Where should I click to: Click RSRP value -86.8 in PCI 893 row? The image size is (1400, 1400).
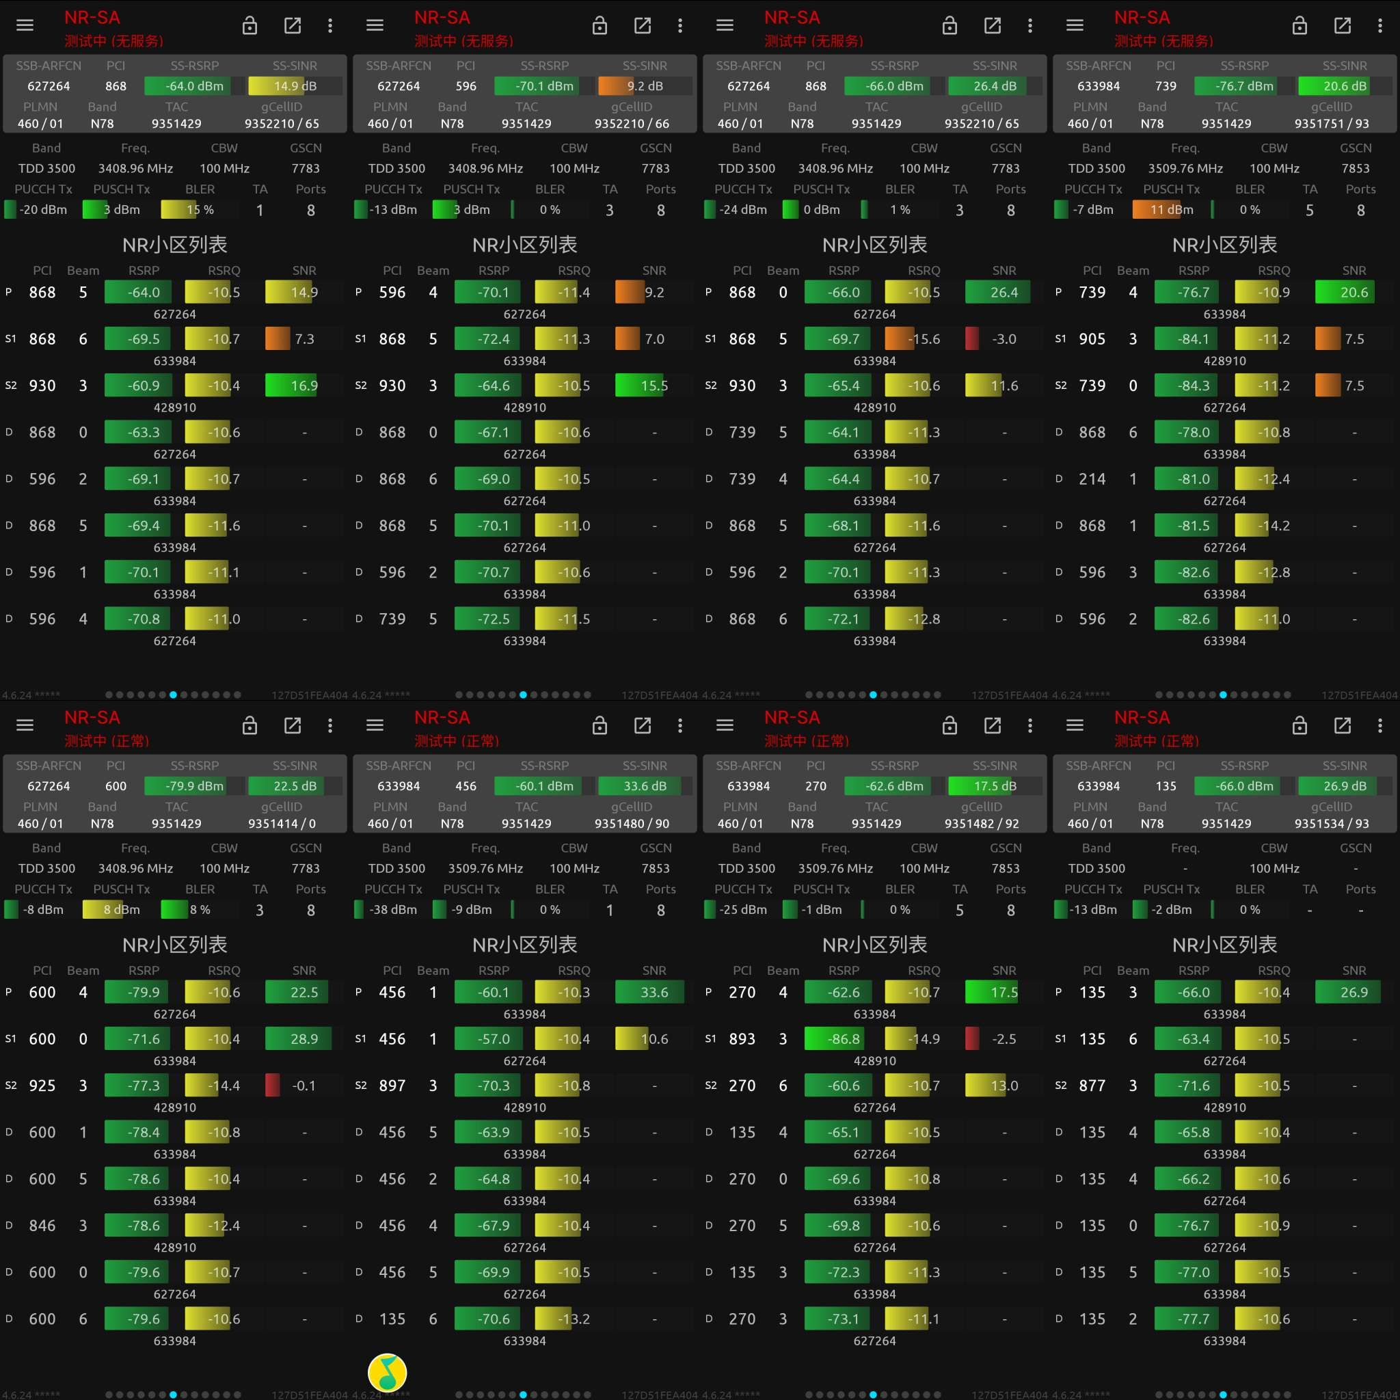[x=844, y=1039]
